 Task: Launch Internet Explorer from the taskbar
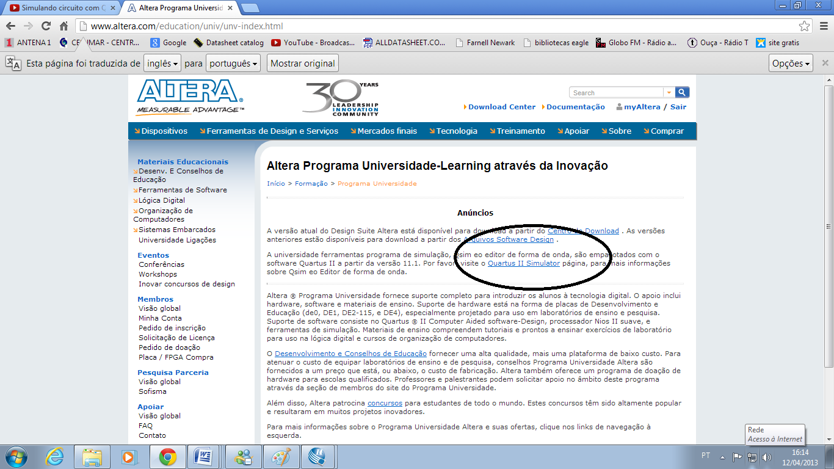pyautogui.click(x=56, y=456)
